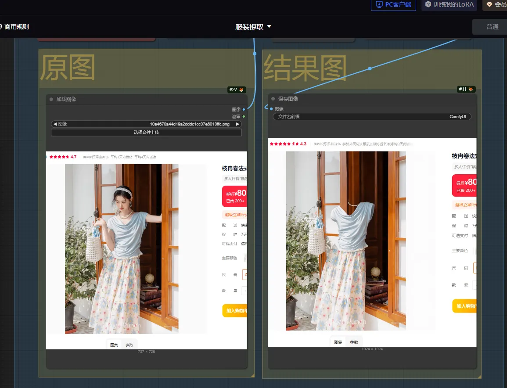Open the PC客户端 download button

tap(393, 4)
